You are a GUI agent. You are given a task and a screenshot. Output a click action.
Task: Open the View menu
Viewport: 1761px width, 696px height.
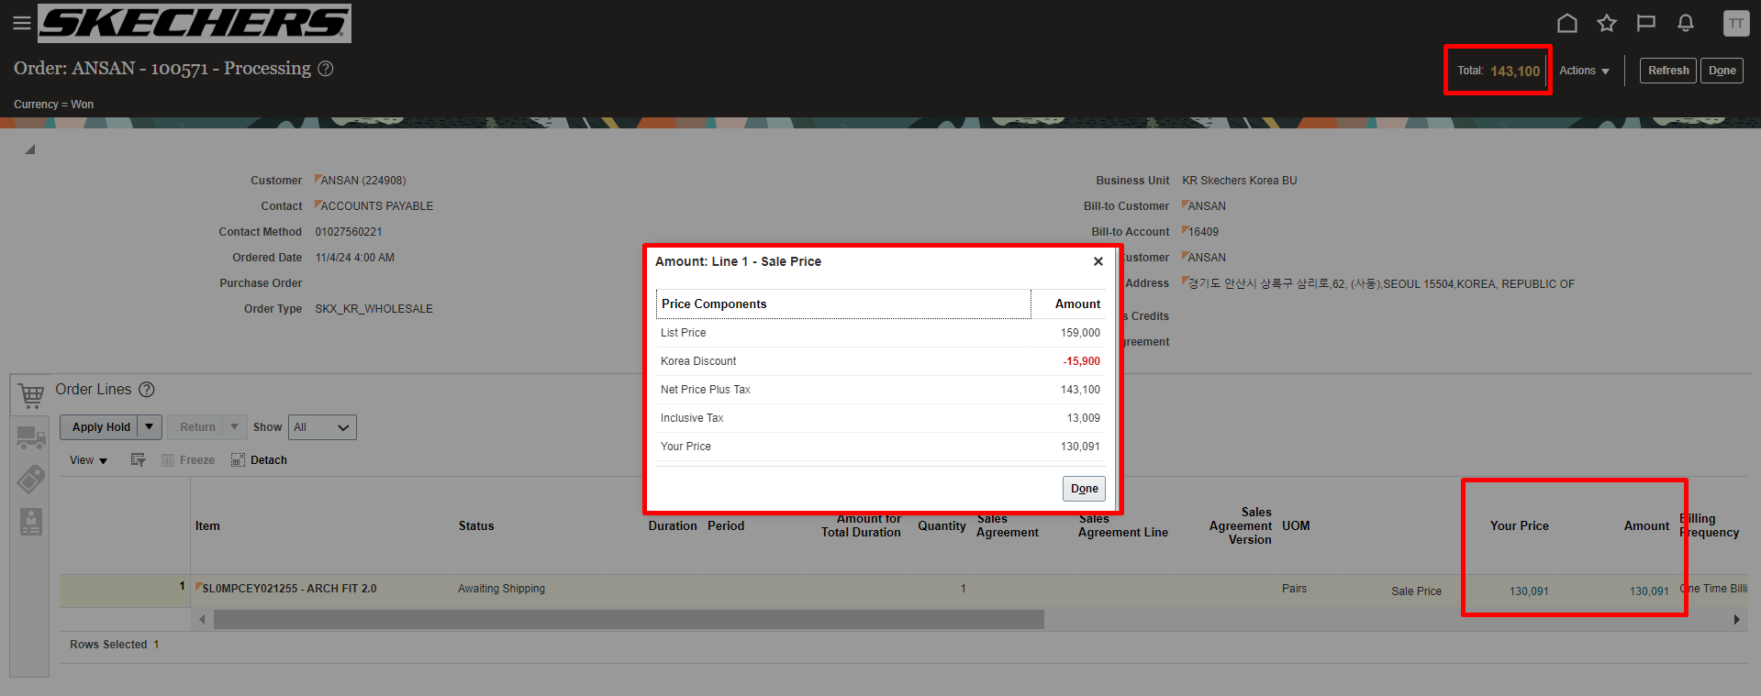(88, 460)
